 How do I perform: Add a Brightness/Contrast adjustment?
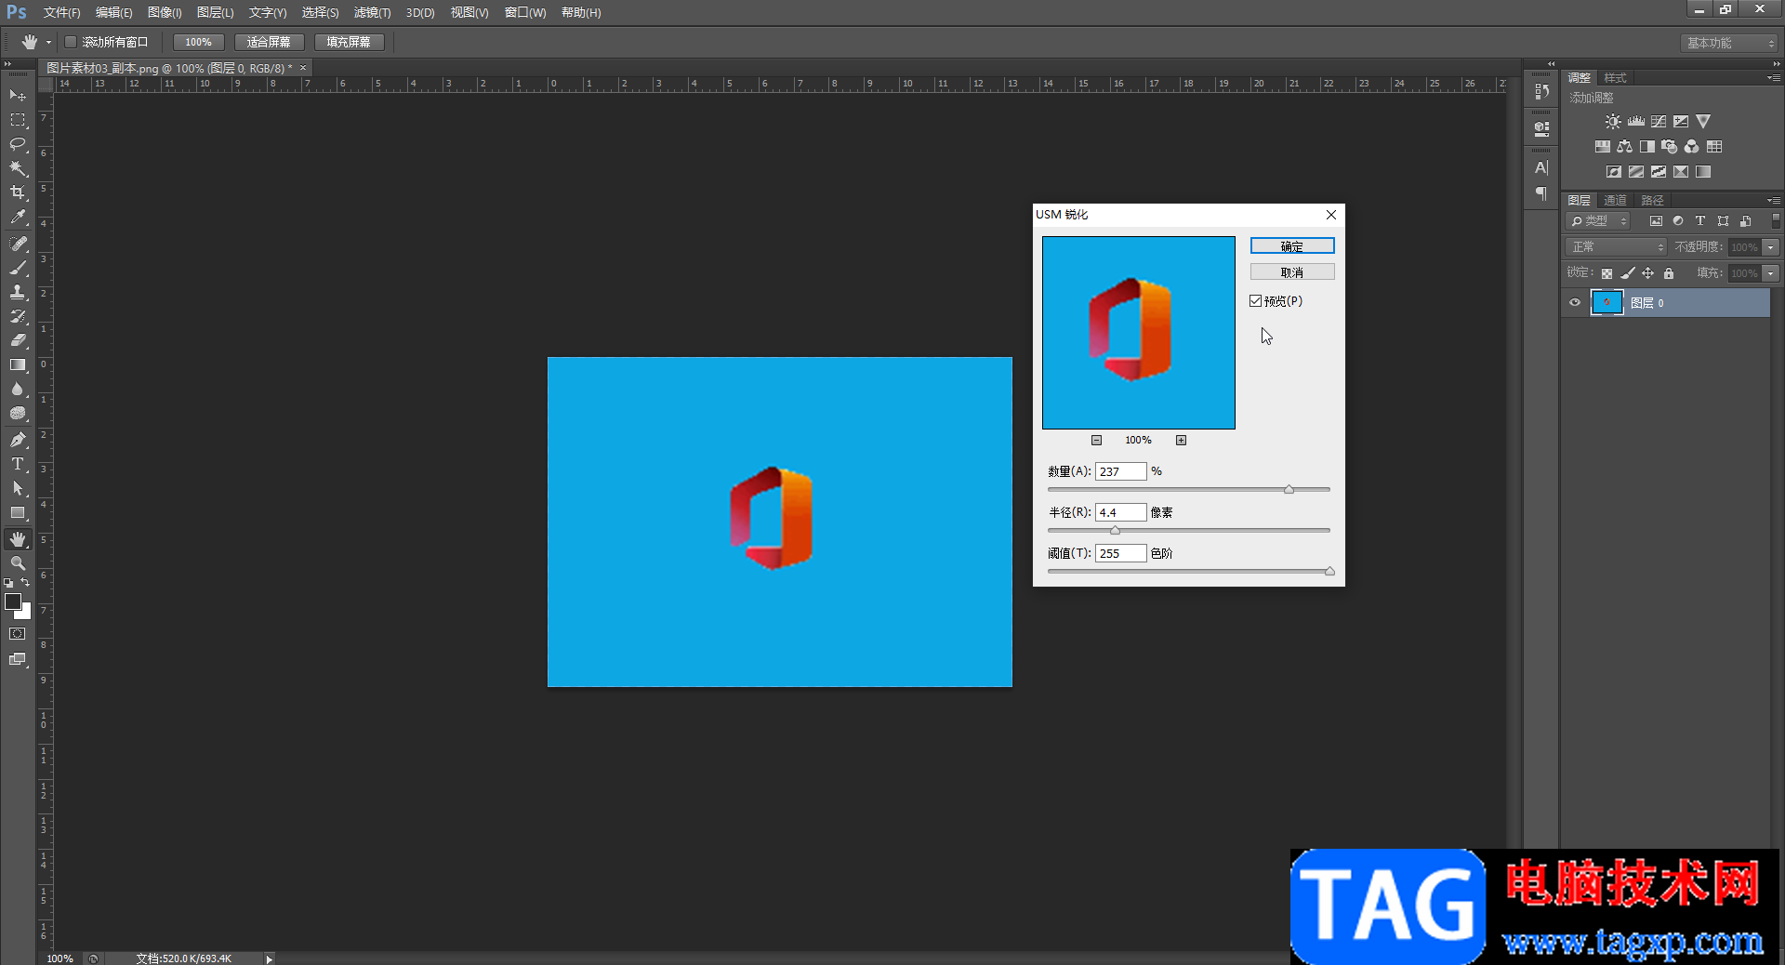point(1613,122)
